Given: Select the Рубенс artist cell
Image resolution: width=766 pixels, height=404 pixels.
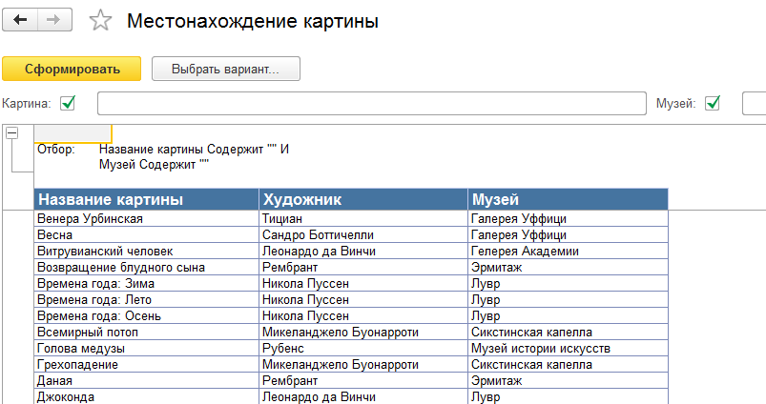Looking at the screenshot, I should coord(363,348).
